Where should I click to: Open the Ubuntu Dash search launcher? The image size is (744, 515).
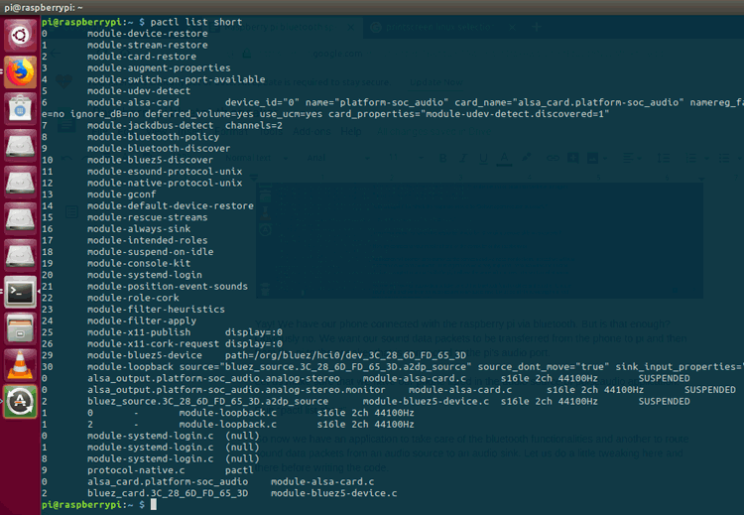(20, 35)
